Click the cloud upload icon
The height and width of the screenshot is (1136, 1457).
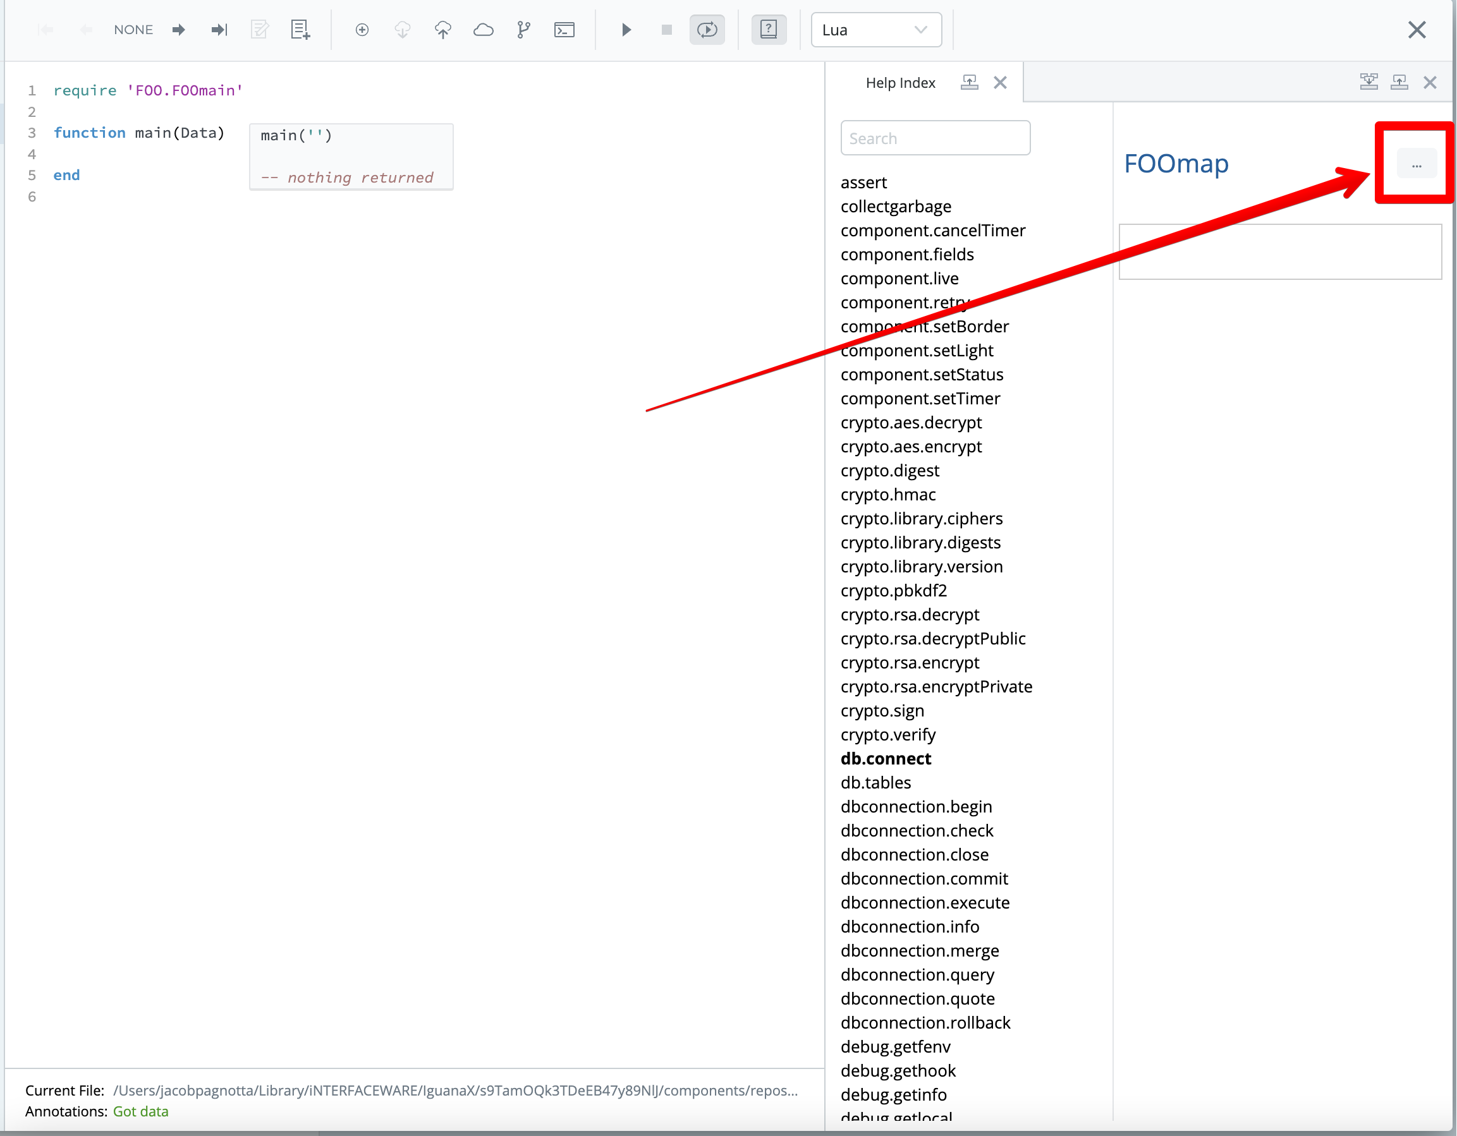point(442,30)
